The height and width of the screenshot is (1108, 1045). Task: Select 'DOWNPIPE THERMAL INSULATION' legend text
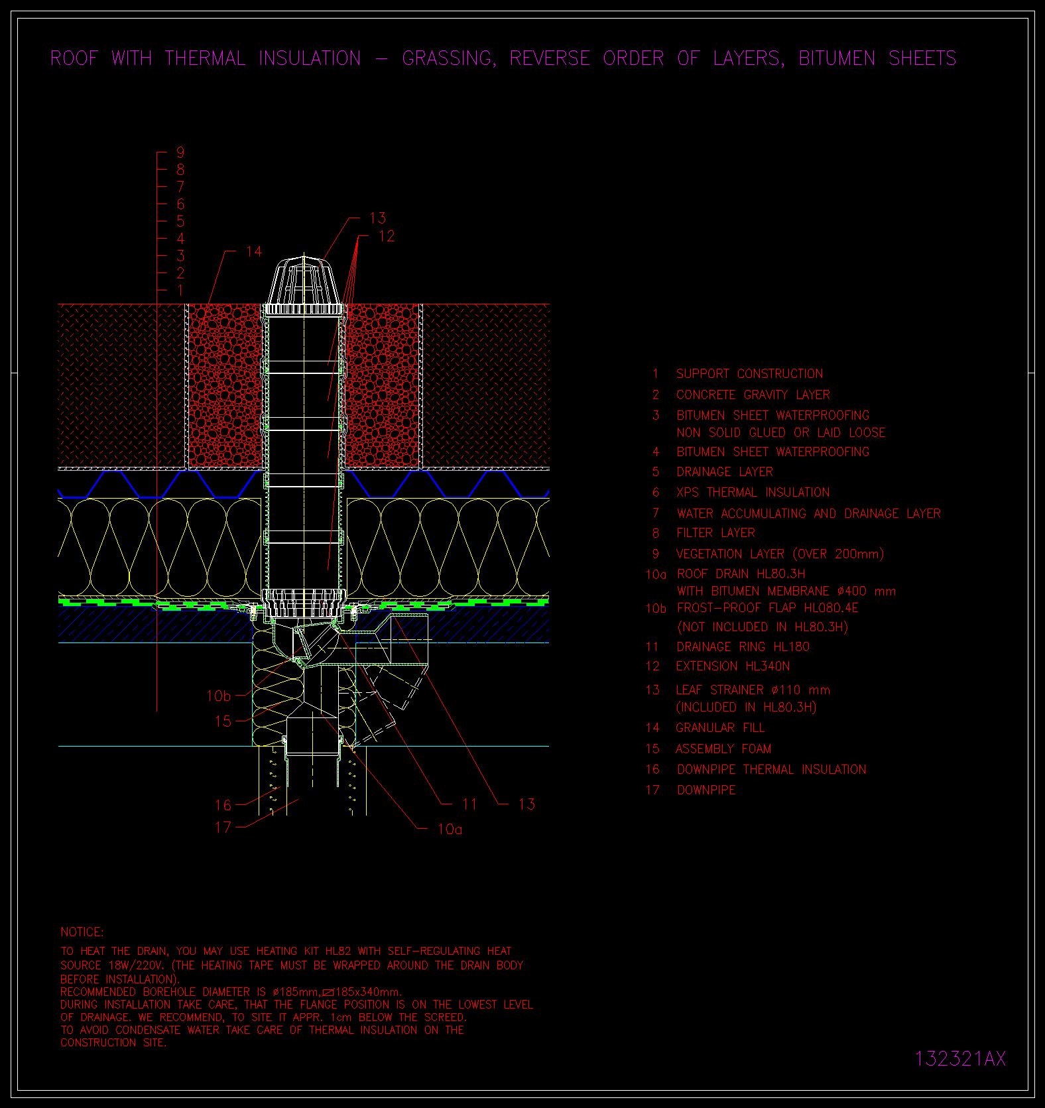(771, 770)
